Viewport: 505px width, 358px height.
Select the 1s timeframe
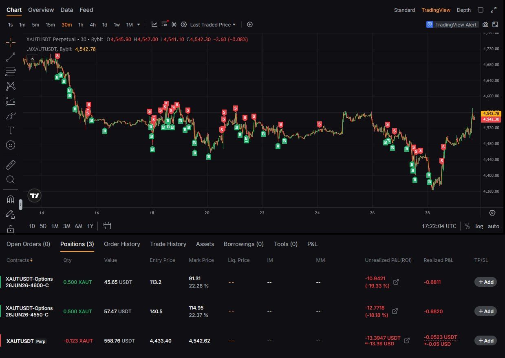pos(10,24)
